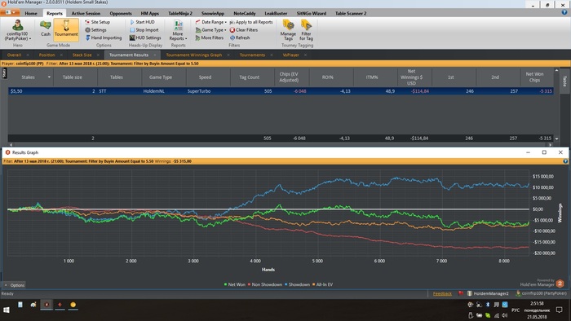This screenshot has width=571, height=321.
Task: Open the LeakBuster ribbon tab
Action: coord(276,13)
